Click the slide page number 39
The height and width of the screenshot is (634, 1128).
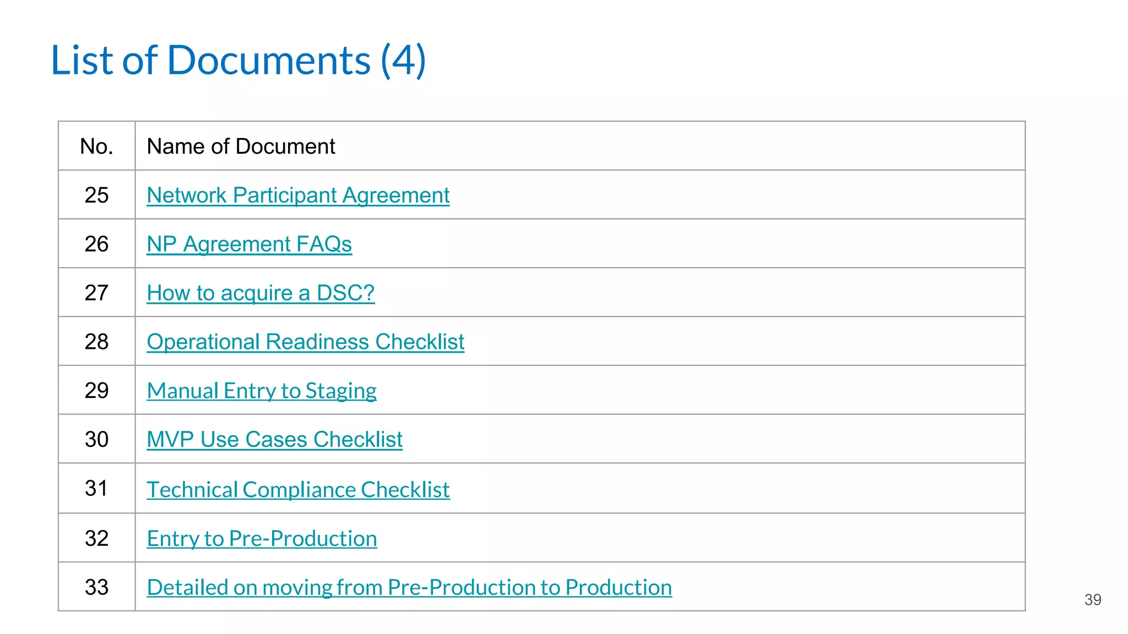pos(1092,600)
